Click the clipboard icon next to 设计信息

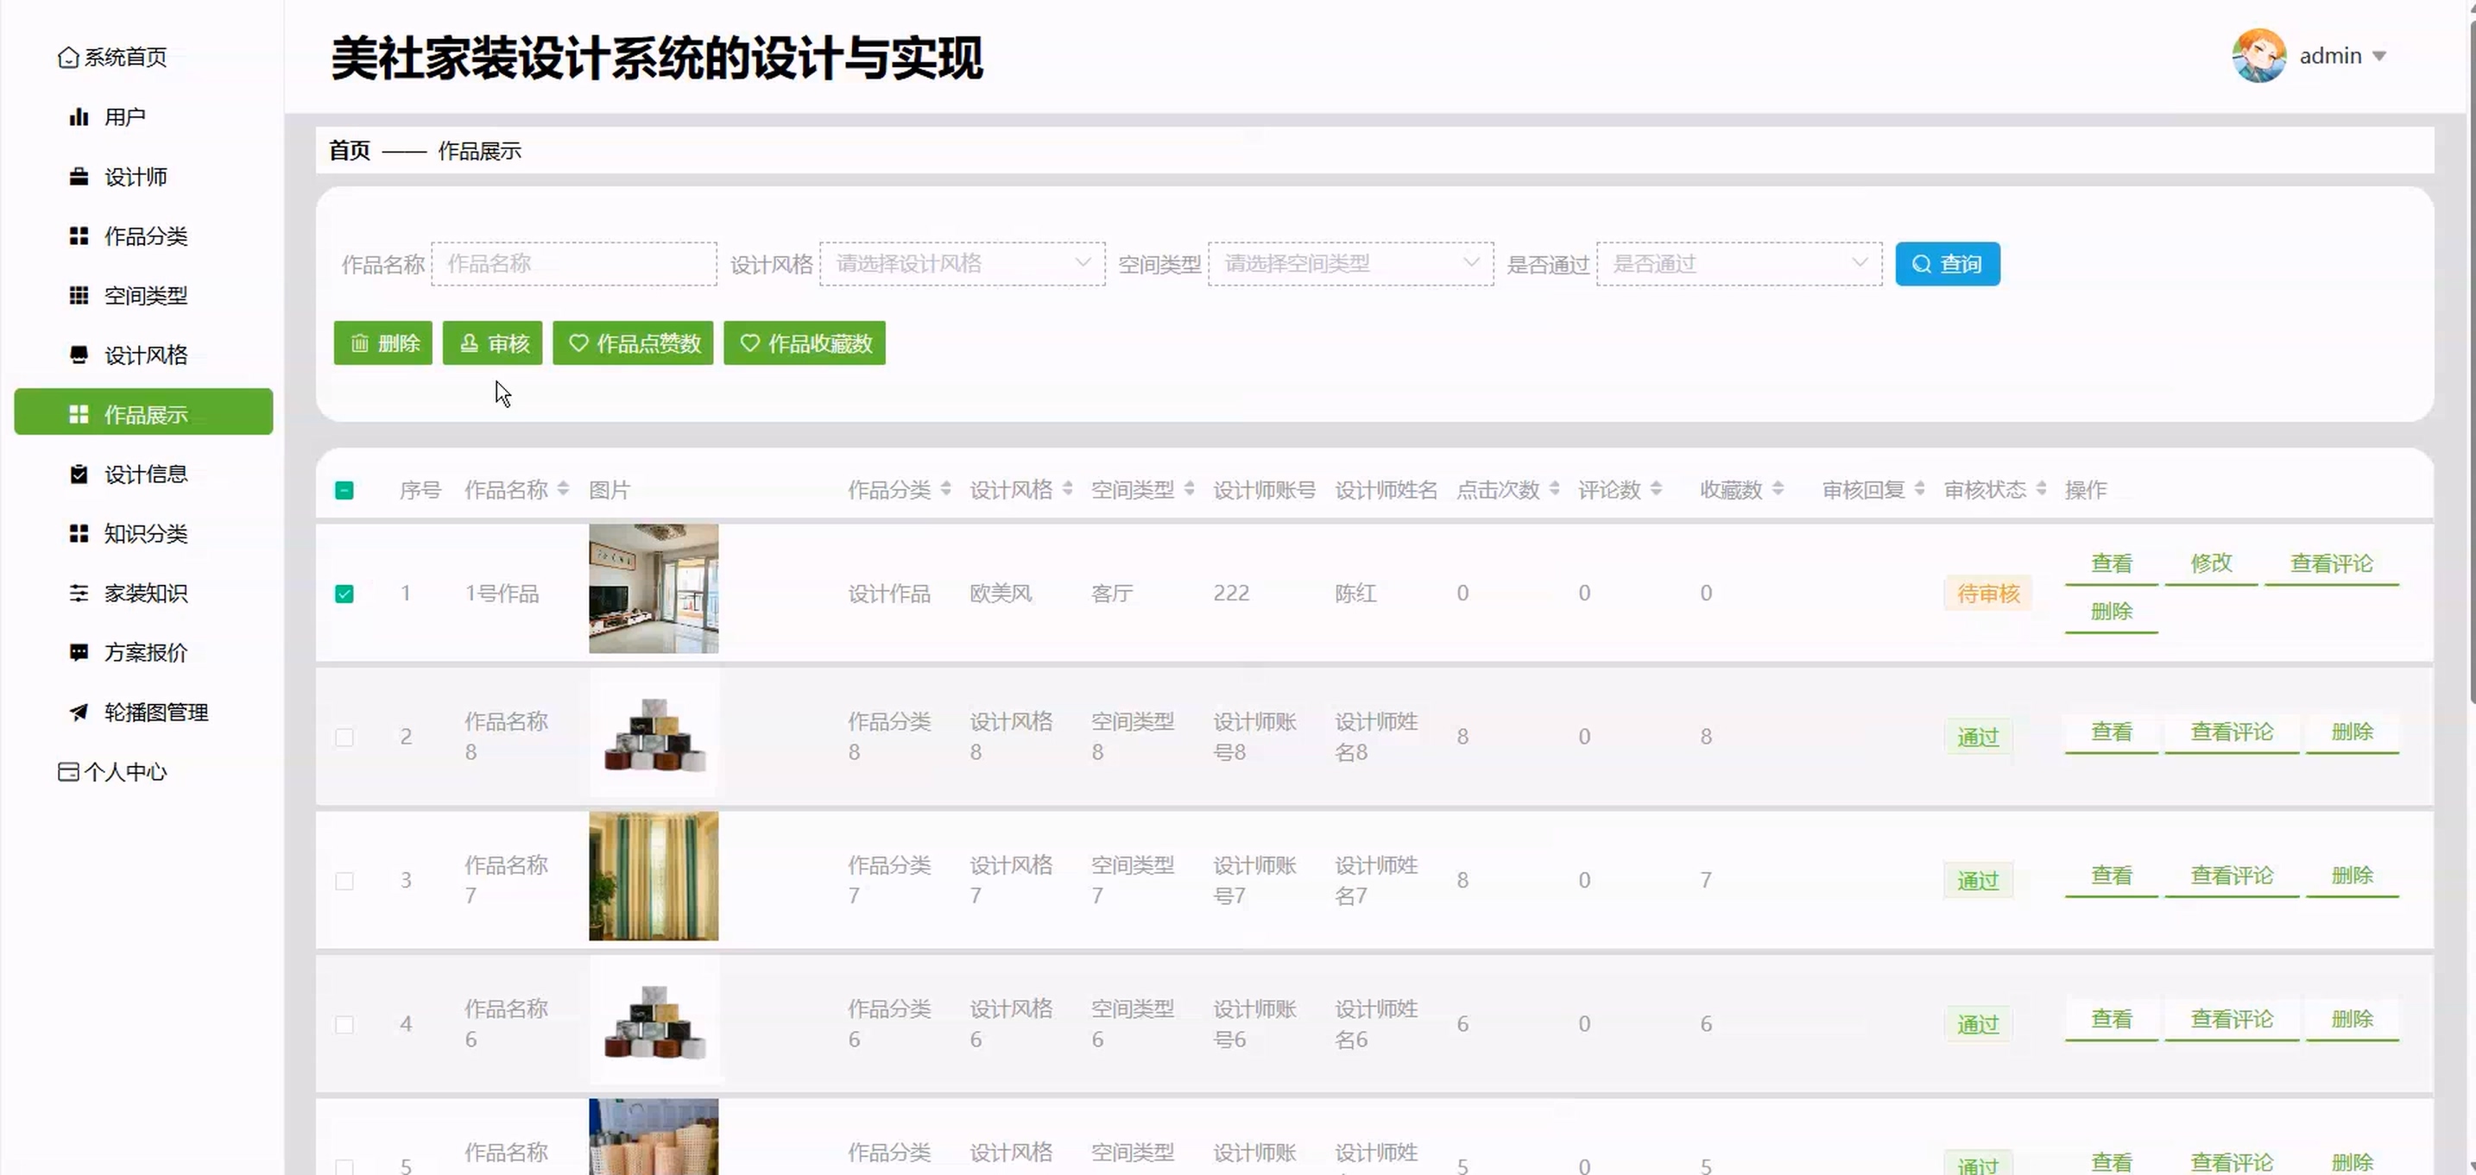pos(79,474)
